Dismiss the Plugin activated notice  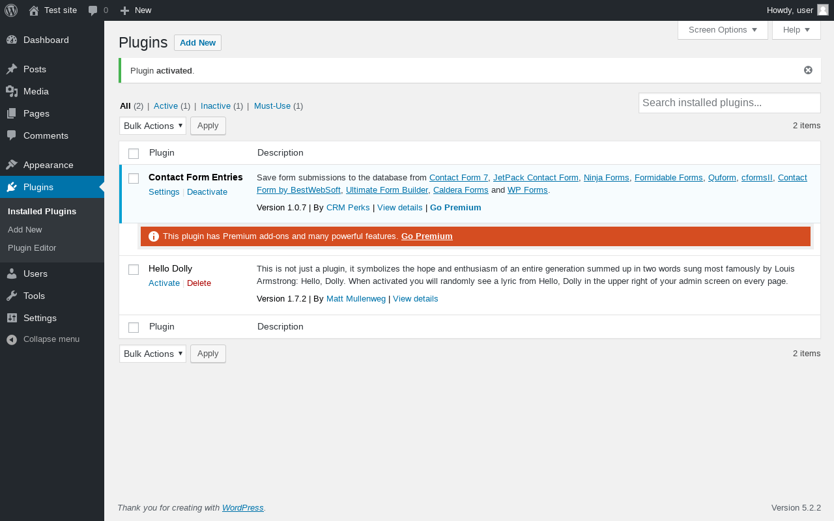coord(808,70)
